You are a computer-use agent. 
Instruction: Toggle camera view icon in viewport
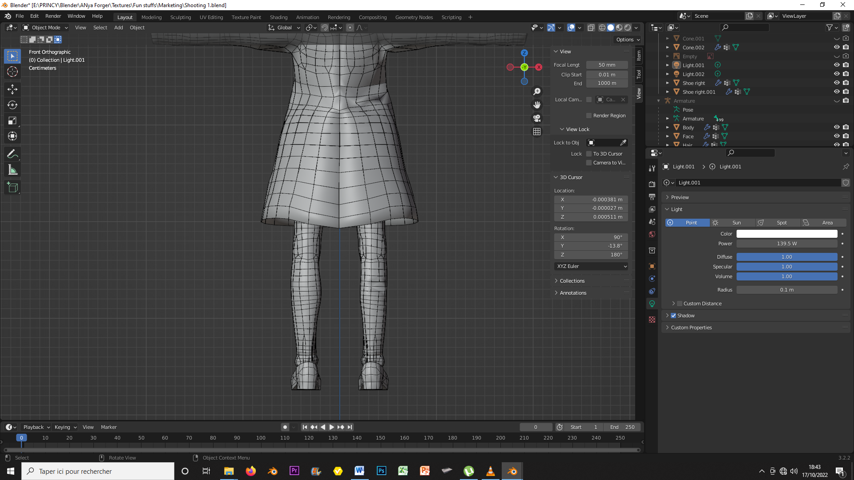537,118
